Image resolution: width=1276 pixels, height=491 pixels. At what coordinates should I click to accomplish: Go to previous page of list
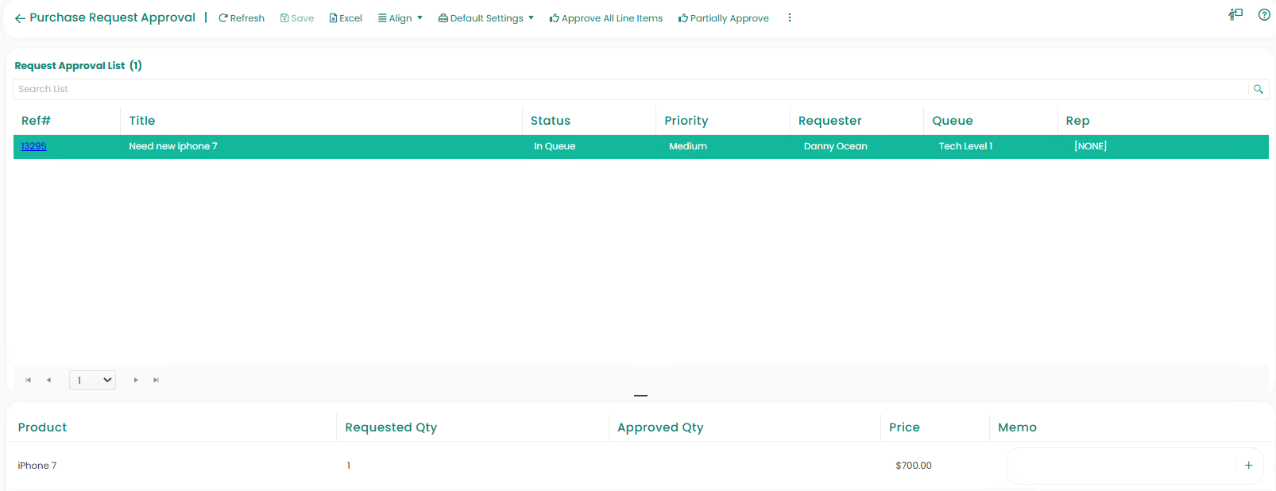(x=48, y=381)
